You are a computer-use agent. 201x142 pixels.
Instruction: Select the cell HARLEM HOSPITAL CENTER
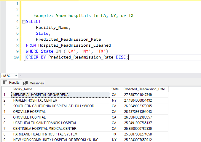pos(60,100)
